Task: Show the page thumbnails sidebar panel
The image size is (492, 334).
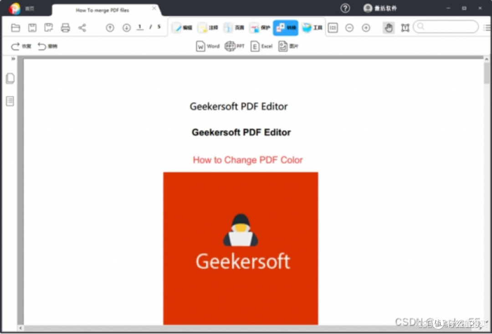Action: pos(10,78)
